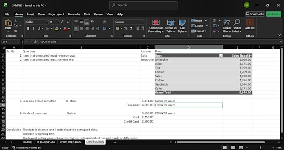Decrease font size with the smaller A
The image size is (284, 150).
[68, 22]
